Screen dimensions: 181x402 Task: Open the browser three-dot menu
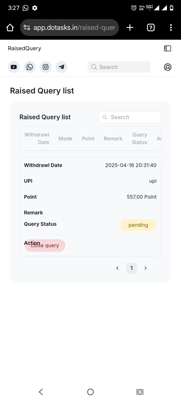pos(171,27)
